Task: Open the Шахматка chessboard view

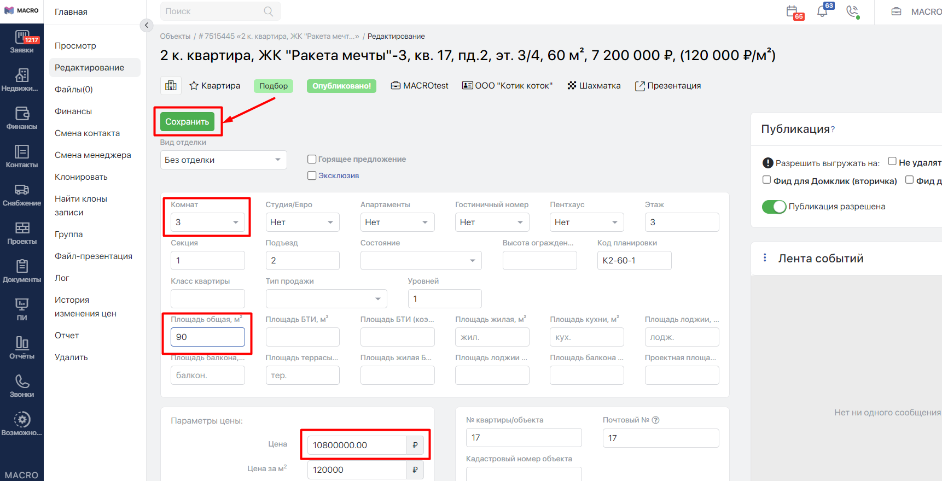Action: (x=594, y=86)
